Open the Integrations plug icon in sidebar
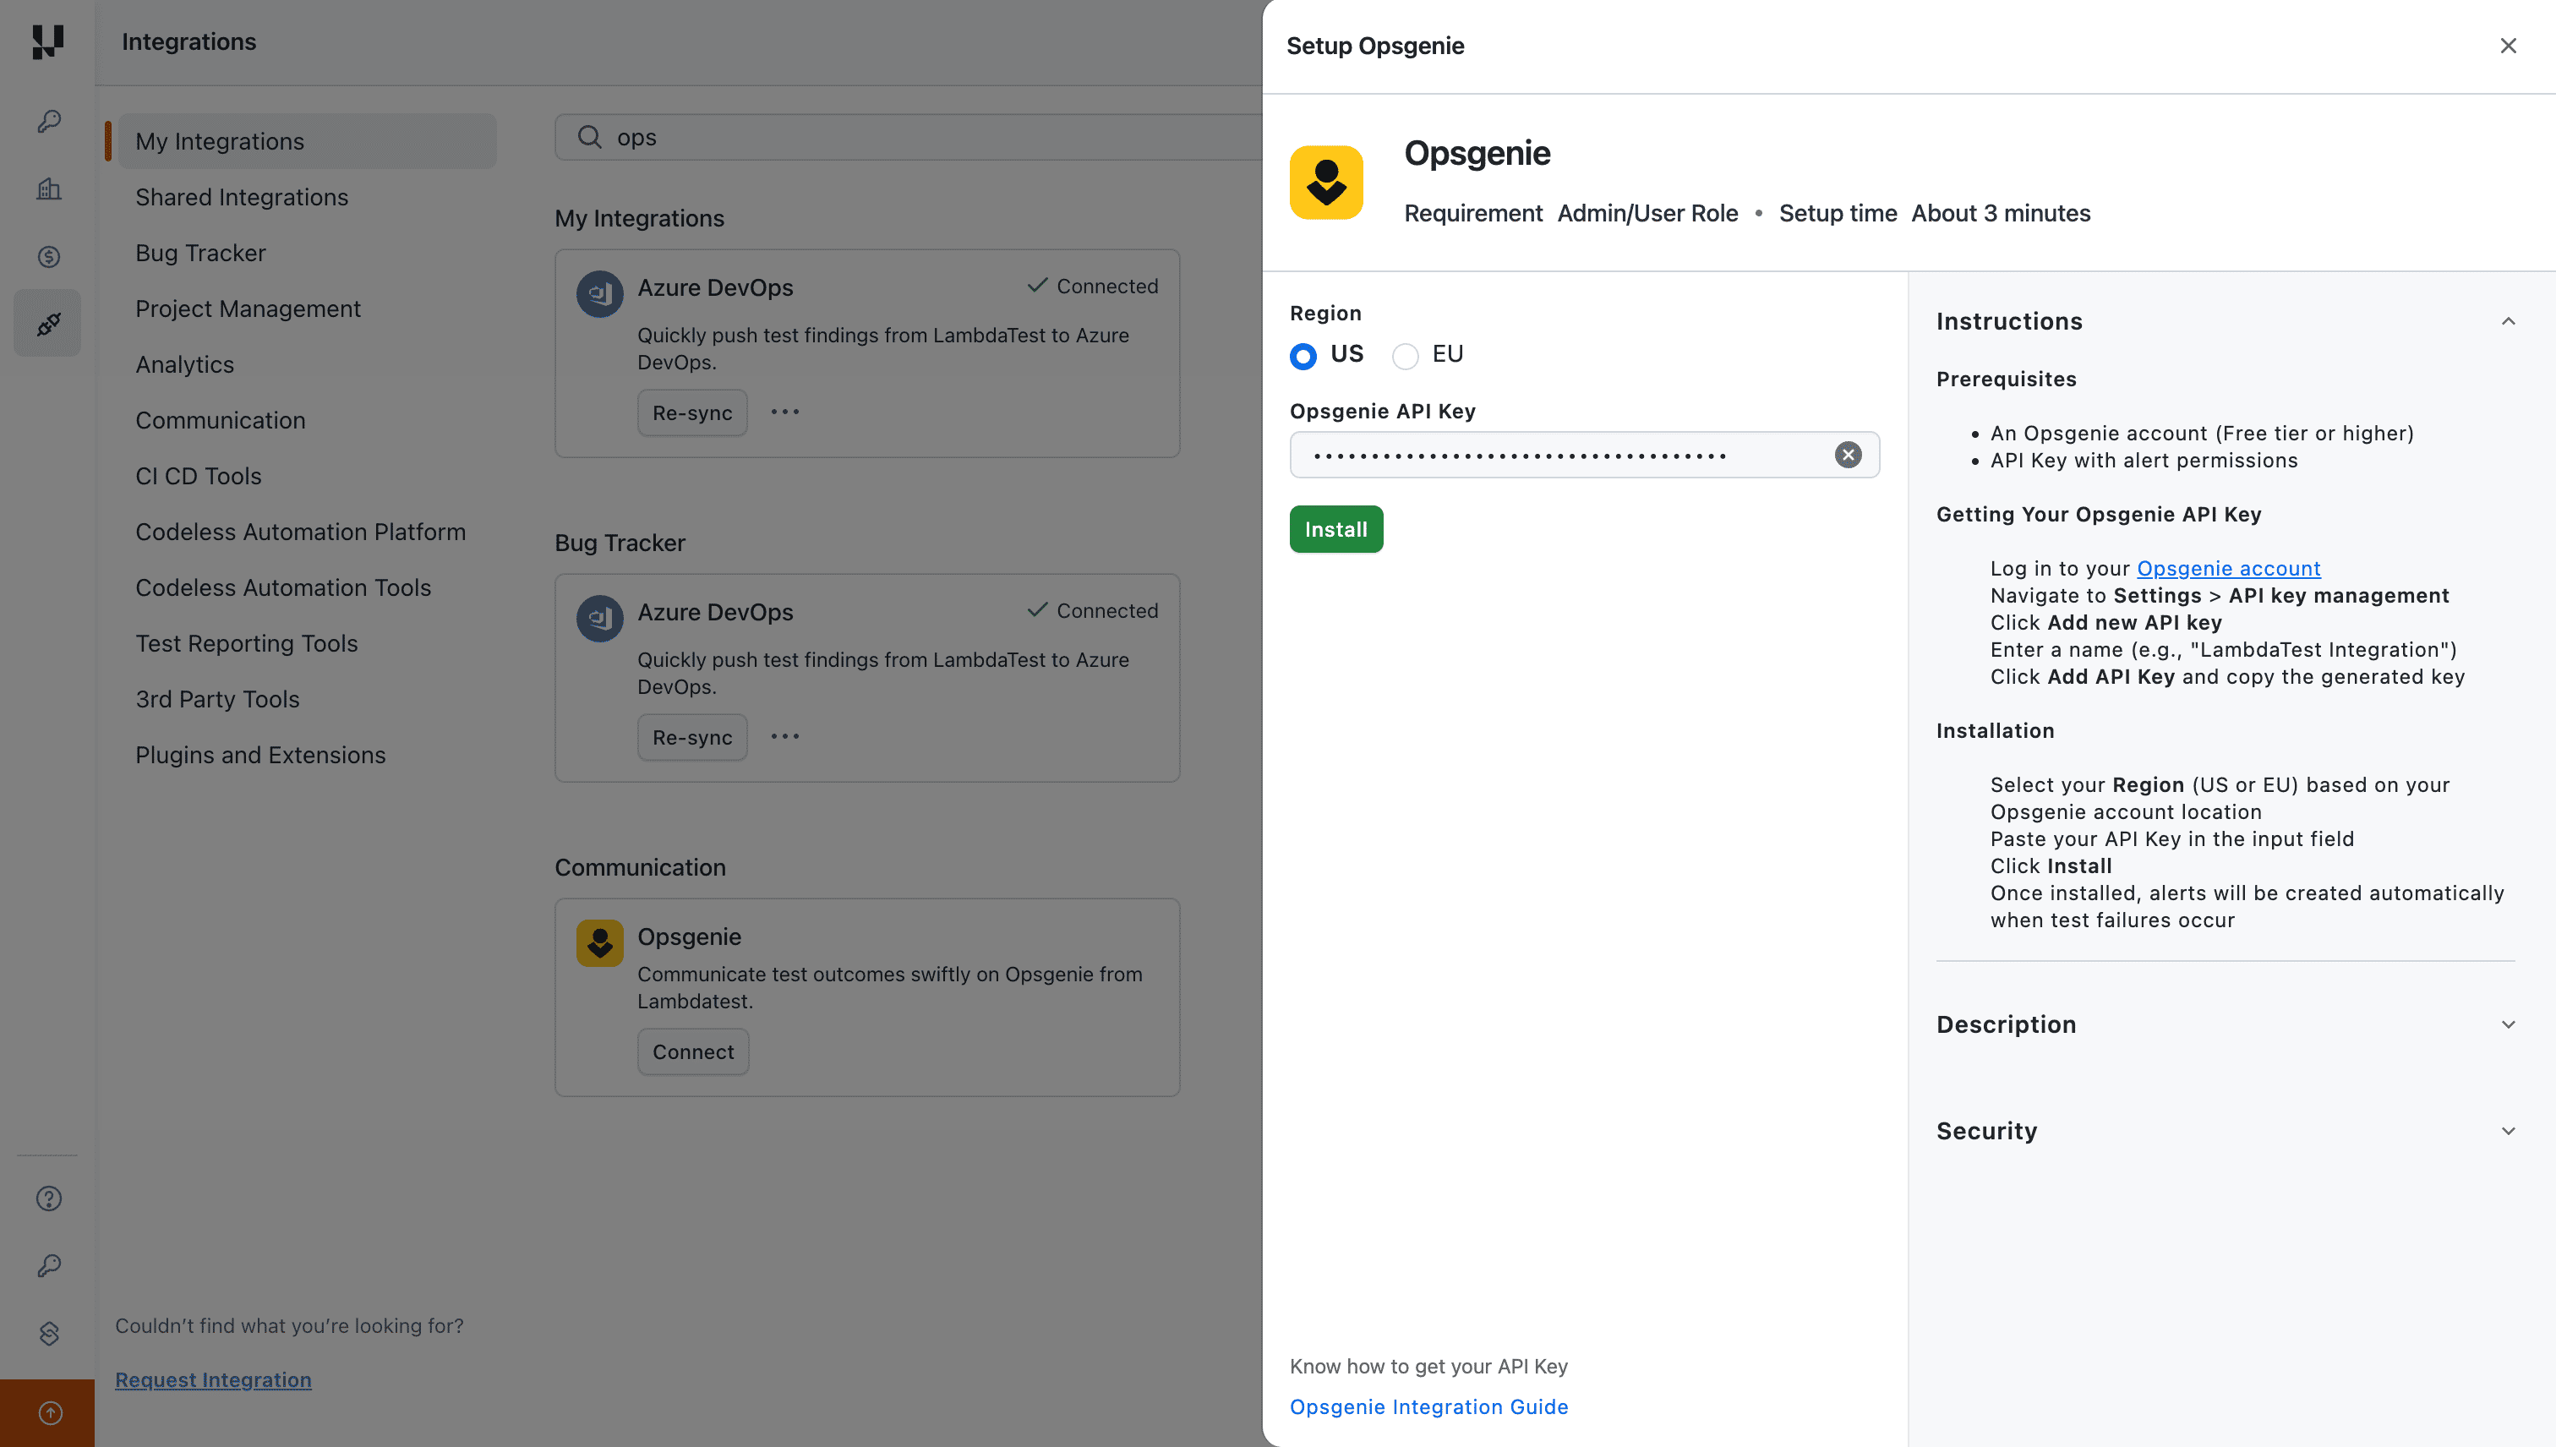 (46, 322)
